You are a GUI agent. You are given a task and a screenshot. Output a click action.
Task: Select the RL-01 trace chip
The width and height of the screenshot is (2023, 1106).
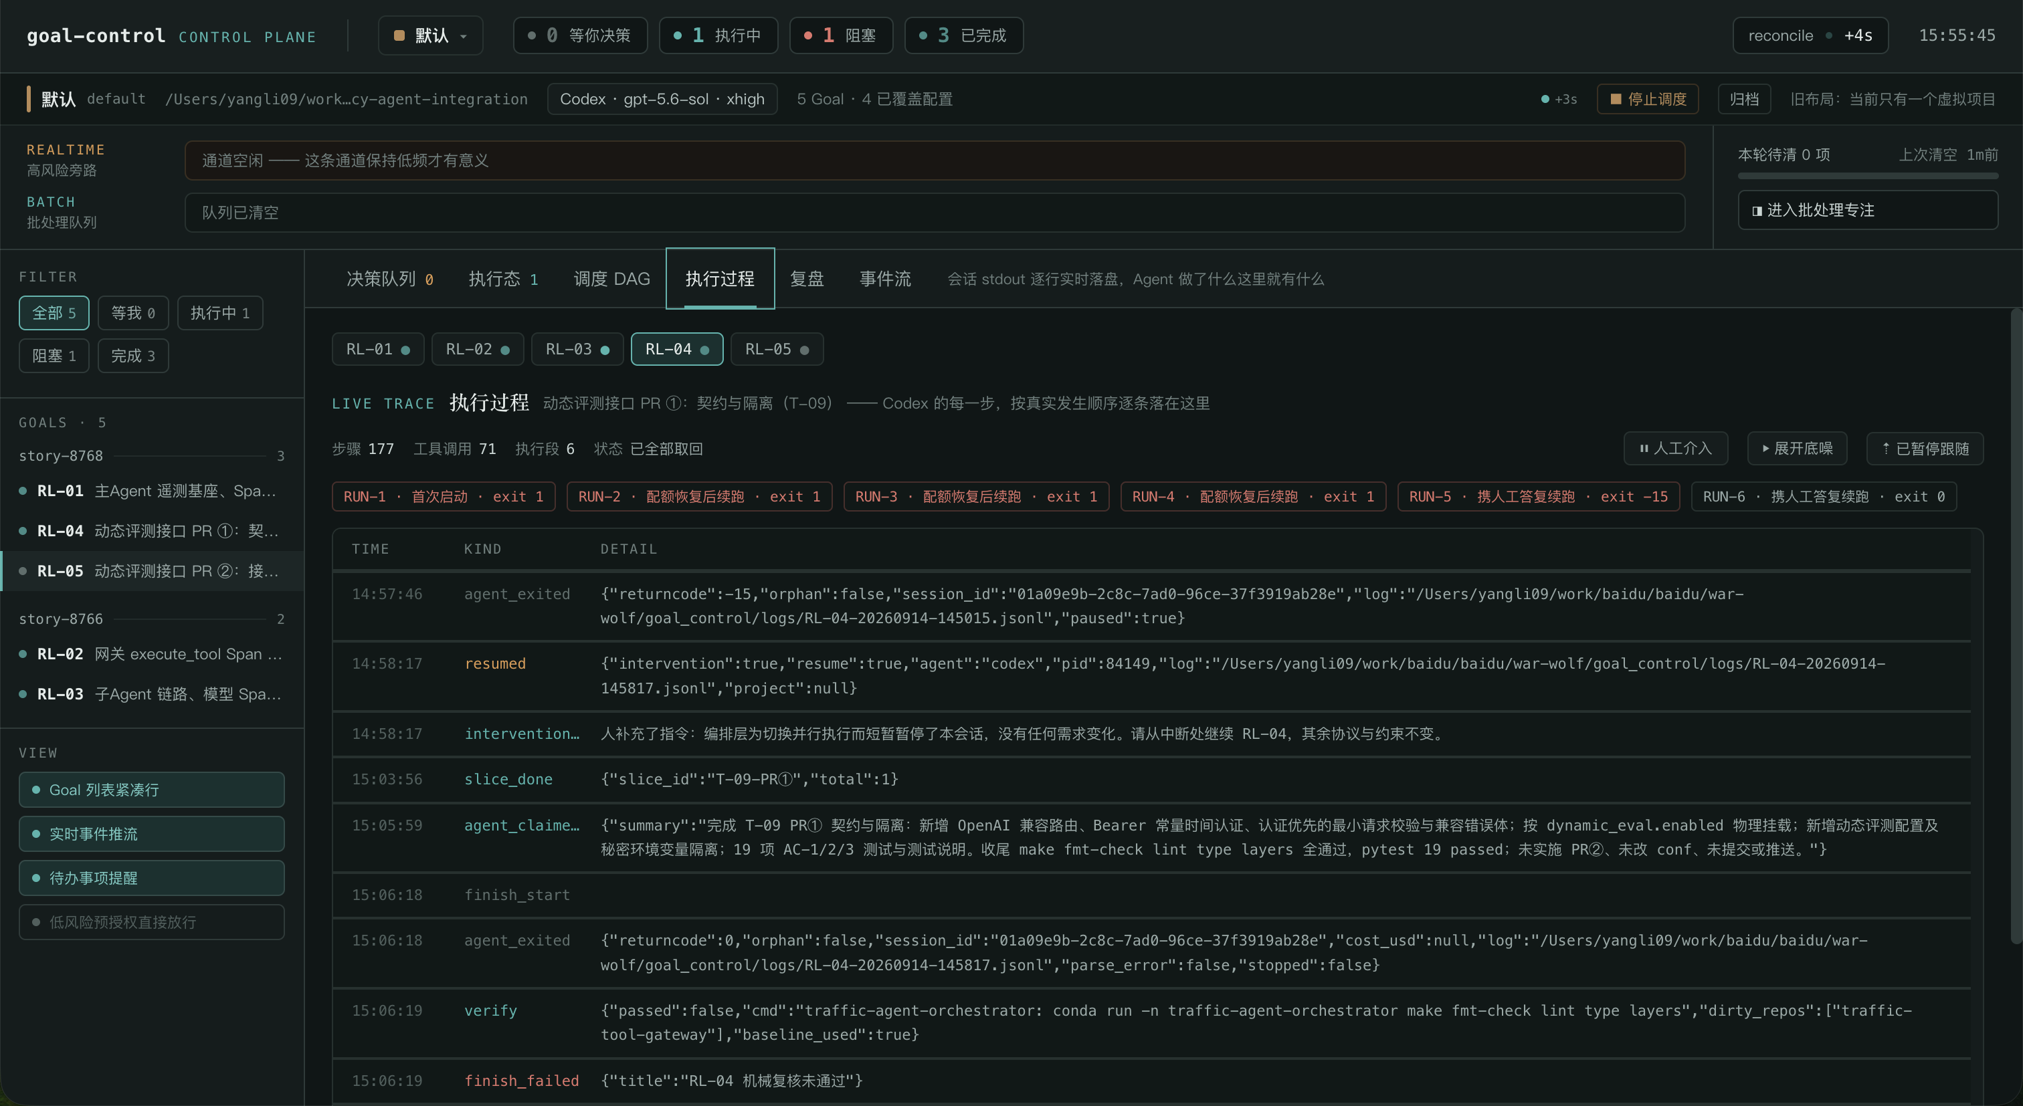pos(378,349)
